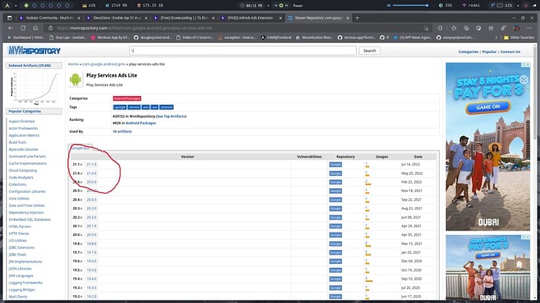
Task: Adjust the system volume slider
Action: coord(410,5)
